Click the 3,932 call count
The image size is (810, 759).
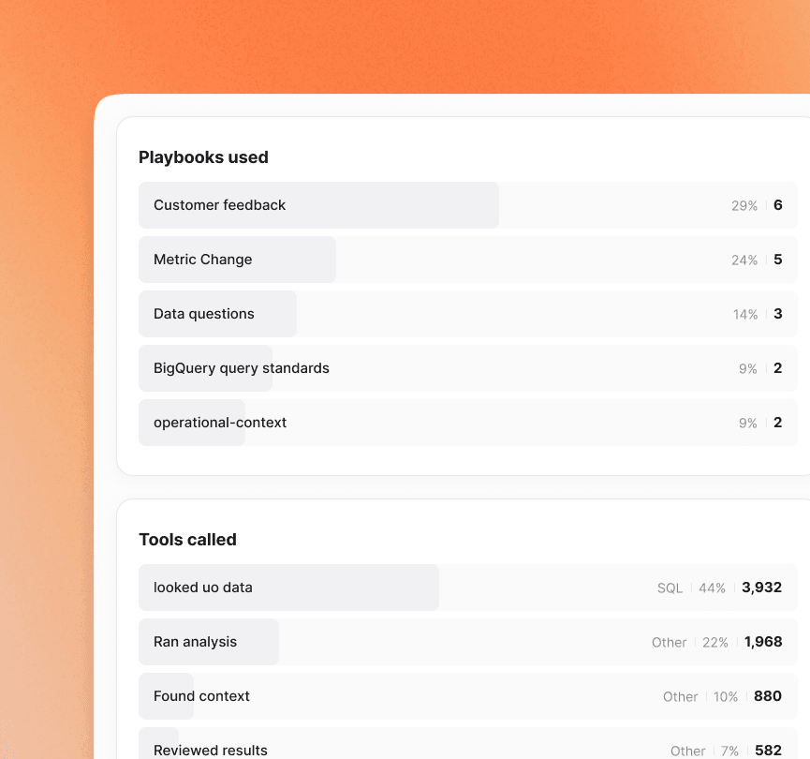[762, 588]
